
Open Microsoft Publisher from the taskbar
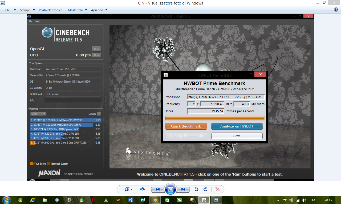[x=143, y=200]
